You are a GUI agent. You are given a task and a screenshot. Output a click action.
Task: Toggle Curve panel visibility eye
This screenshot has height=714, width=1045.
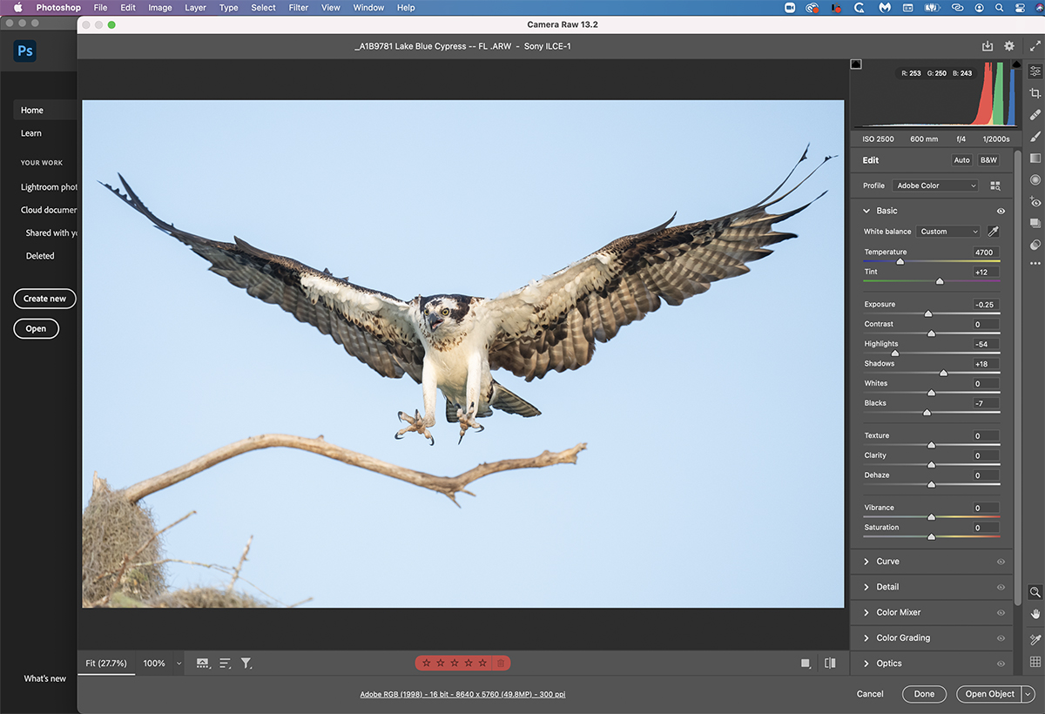coord(1001,562)
